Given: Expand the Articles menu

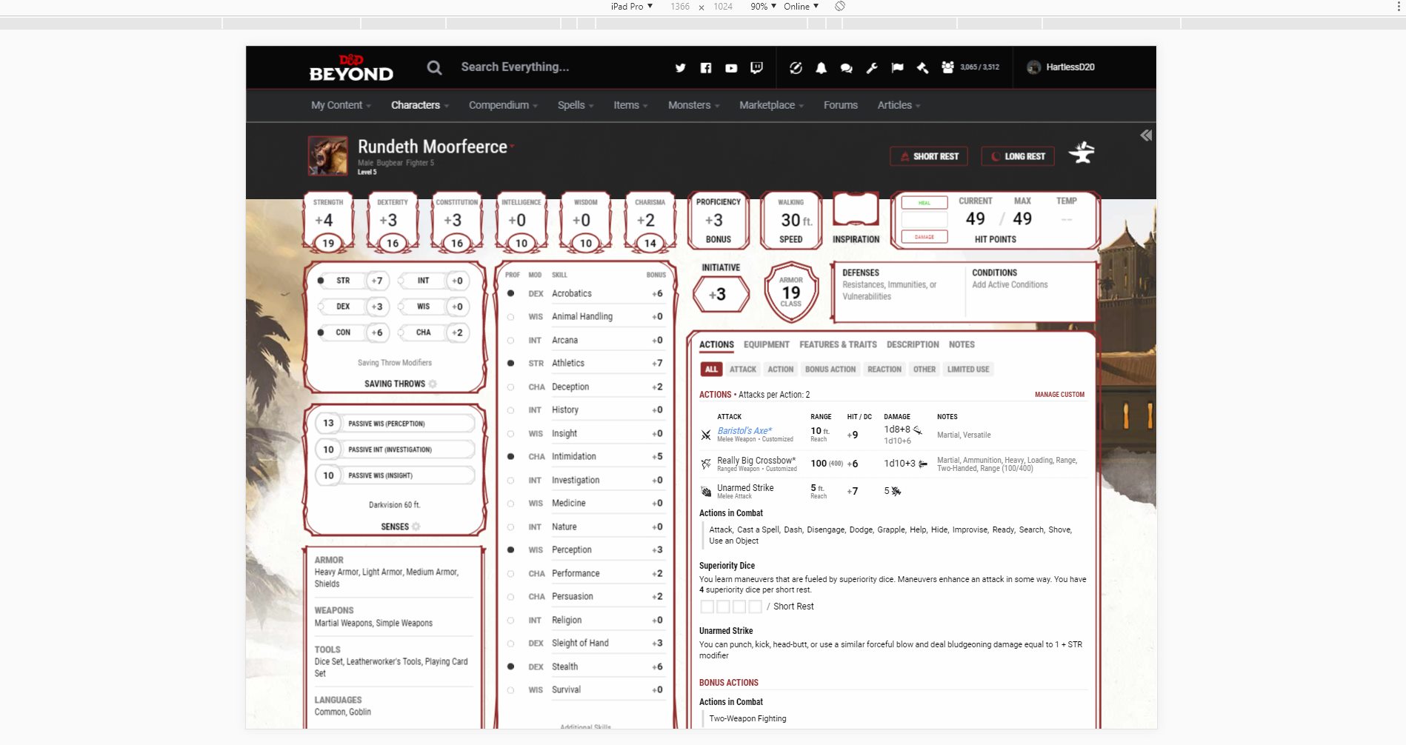Looking at the screenshot, I should click(899, 105).
